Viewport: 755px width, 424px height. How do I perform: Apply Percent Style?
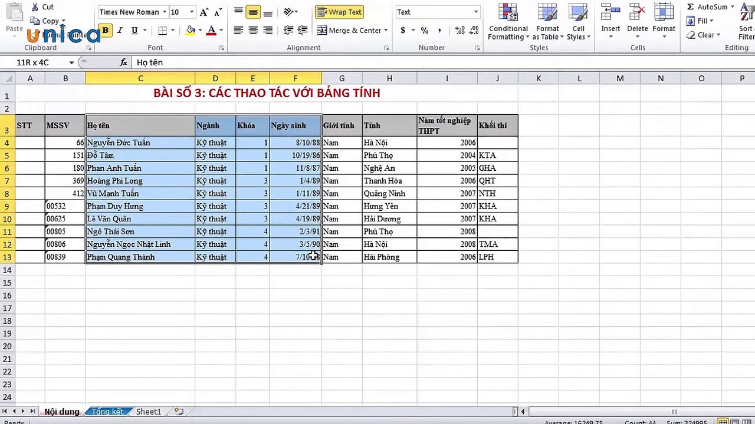click(x=425, y=30)
